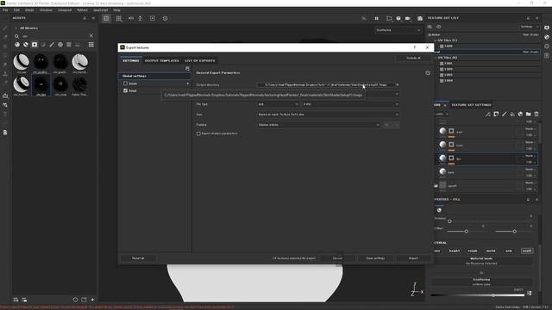The image size is (552, 310).
Task: Expand the first texture set arrow
Action: (x=188, y=84)
